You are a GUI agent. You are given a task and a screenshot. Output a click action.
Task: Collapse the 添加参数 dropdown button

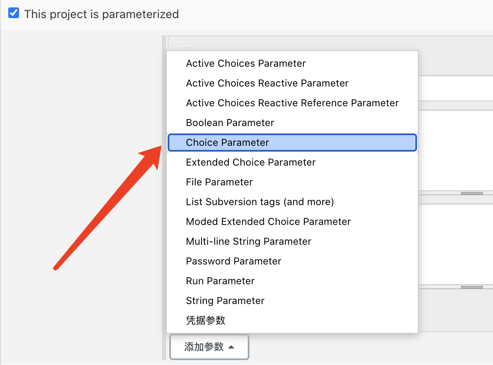click(209, 347)
